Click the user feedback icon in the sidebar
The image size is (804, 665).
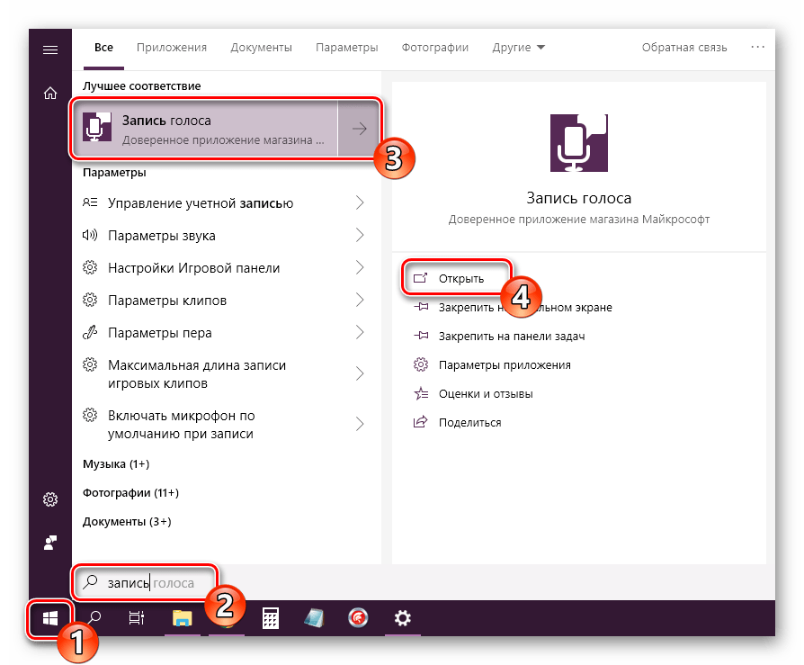click(x=50, y=543)
